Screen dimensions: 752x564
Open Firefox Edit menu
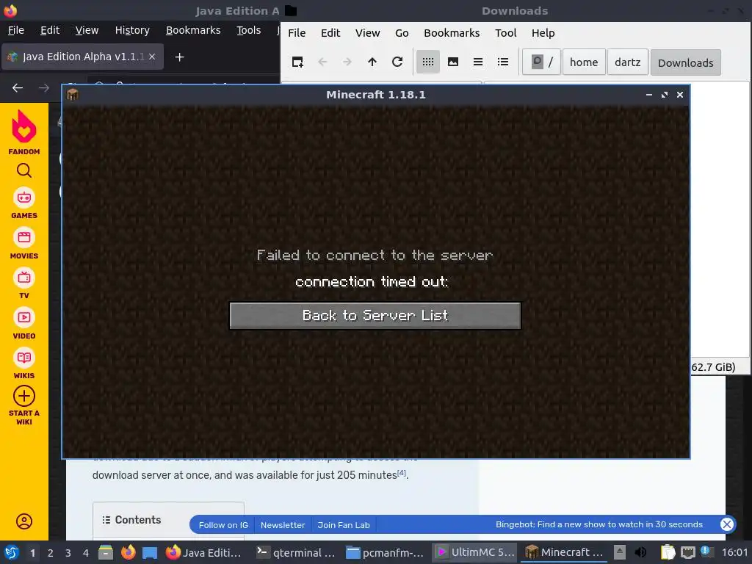(50, 29)
